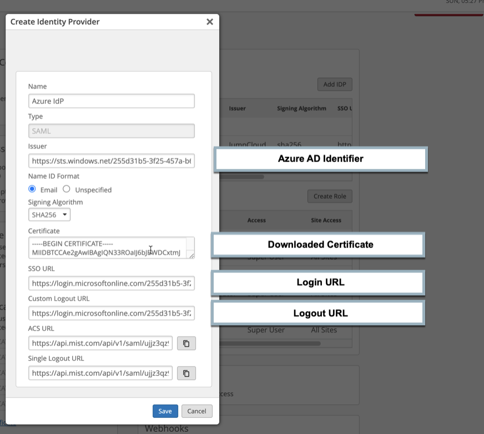484x434 pixels.
Task: Select the Single Logout URL text field
Action: 100,374
